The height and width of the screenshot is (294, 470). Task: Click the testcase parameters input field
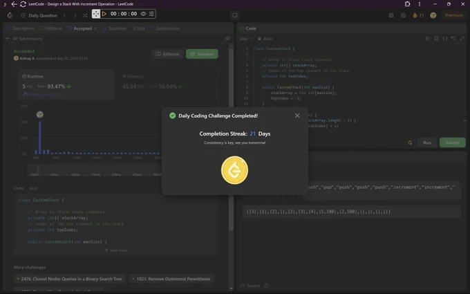pyautogui.click(x=351, y=212)
